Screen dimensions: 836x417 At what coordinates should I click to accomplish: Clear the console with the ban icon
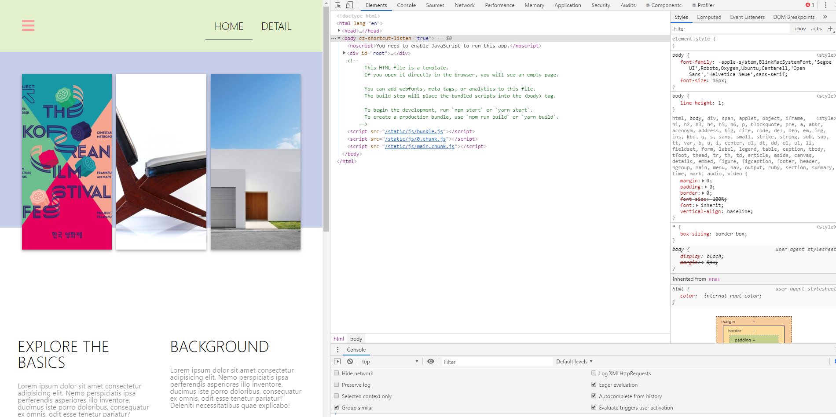[350, 362]
